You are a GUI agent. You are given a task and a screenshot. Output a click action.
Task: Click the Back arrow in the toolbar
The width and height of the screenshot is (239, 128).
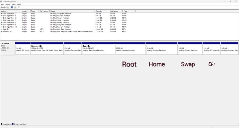2,7
